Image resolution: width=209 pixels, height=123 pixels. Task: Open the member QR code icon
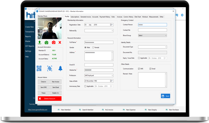tap(39, 68)
